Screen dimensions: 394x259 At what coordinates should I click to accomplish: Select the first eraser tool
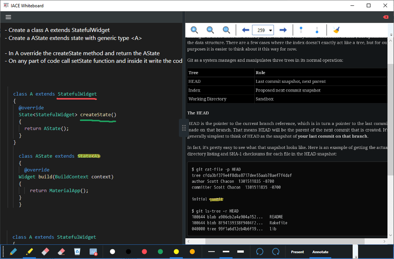45,251
